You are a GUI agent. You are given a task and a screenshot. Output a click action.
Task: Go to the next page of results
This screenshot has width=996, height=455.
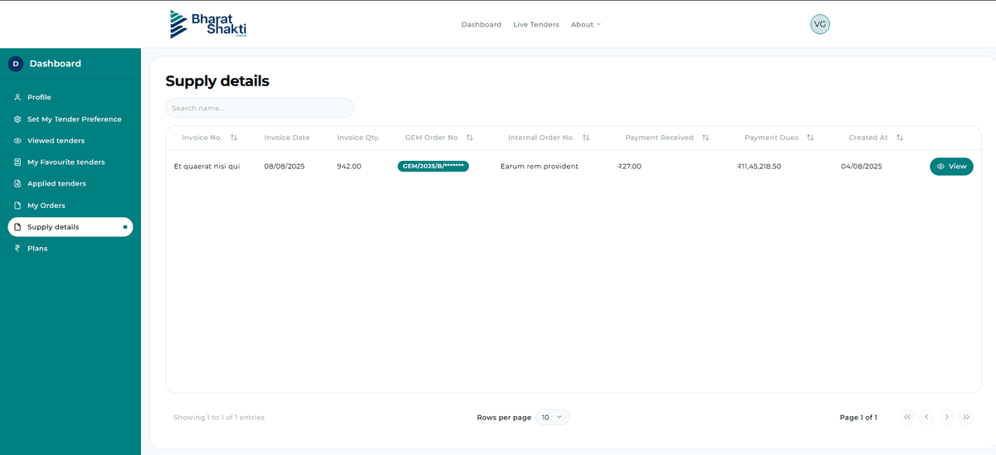pos(946,417)
